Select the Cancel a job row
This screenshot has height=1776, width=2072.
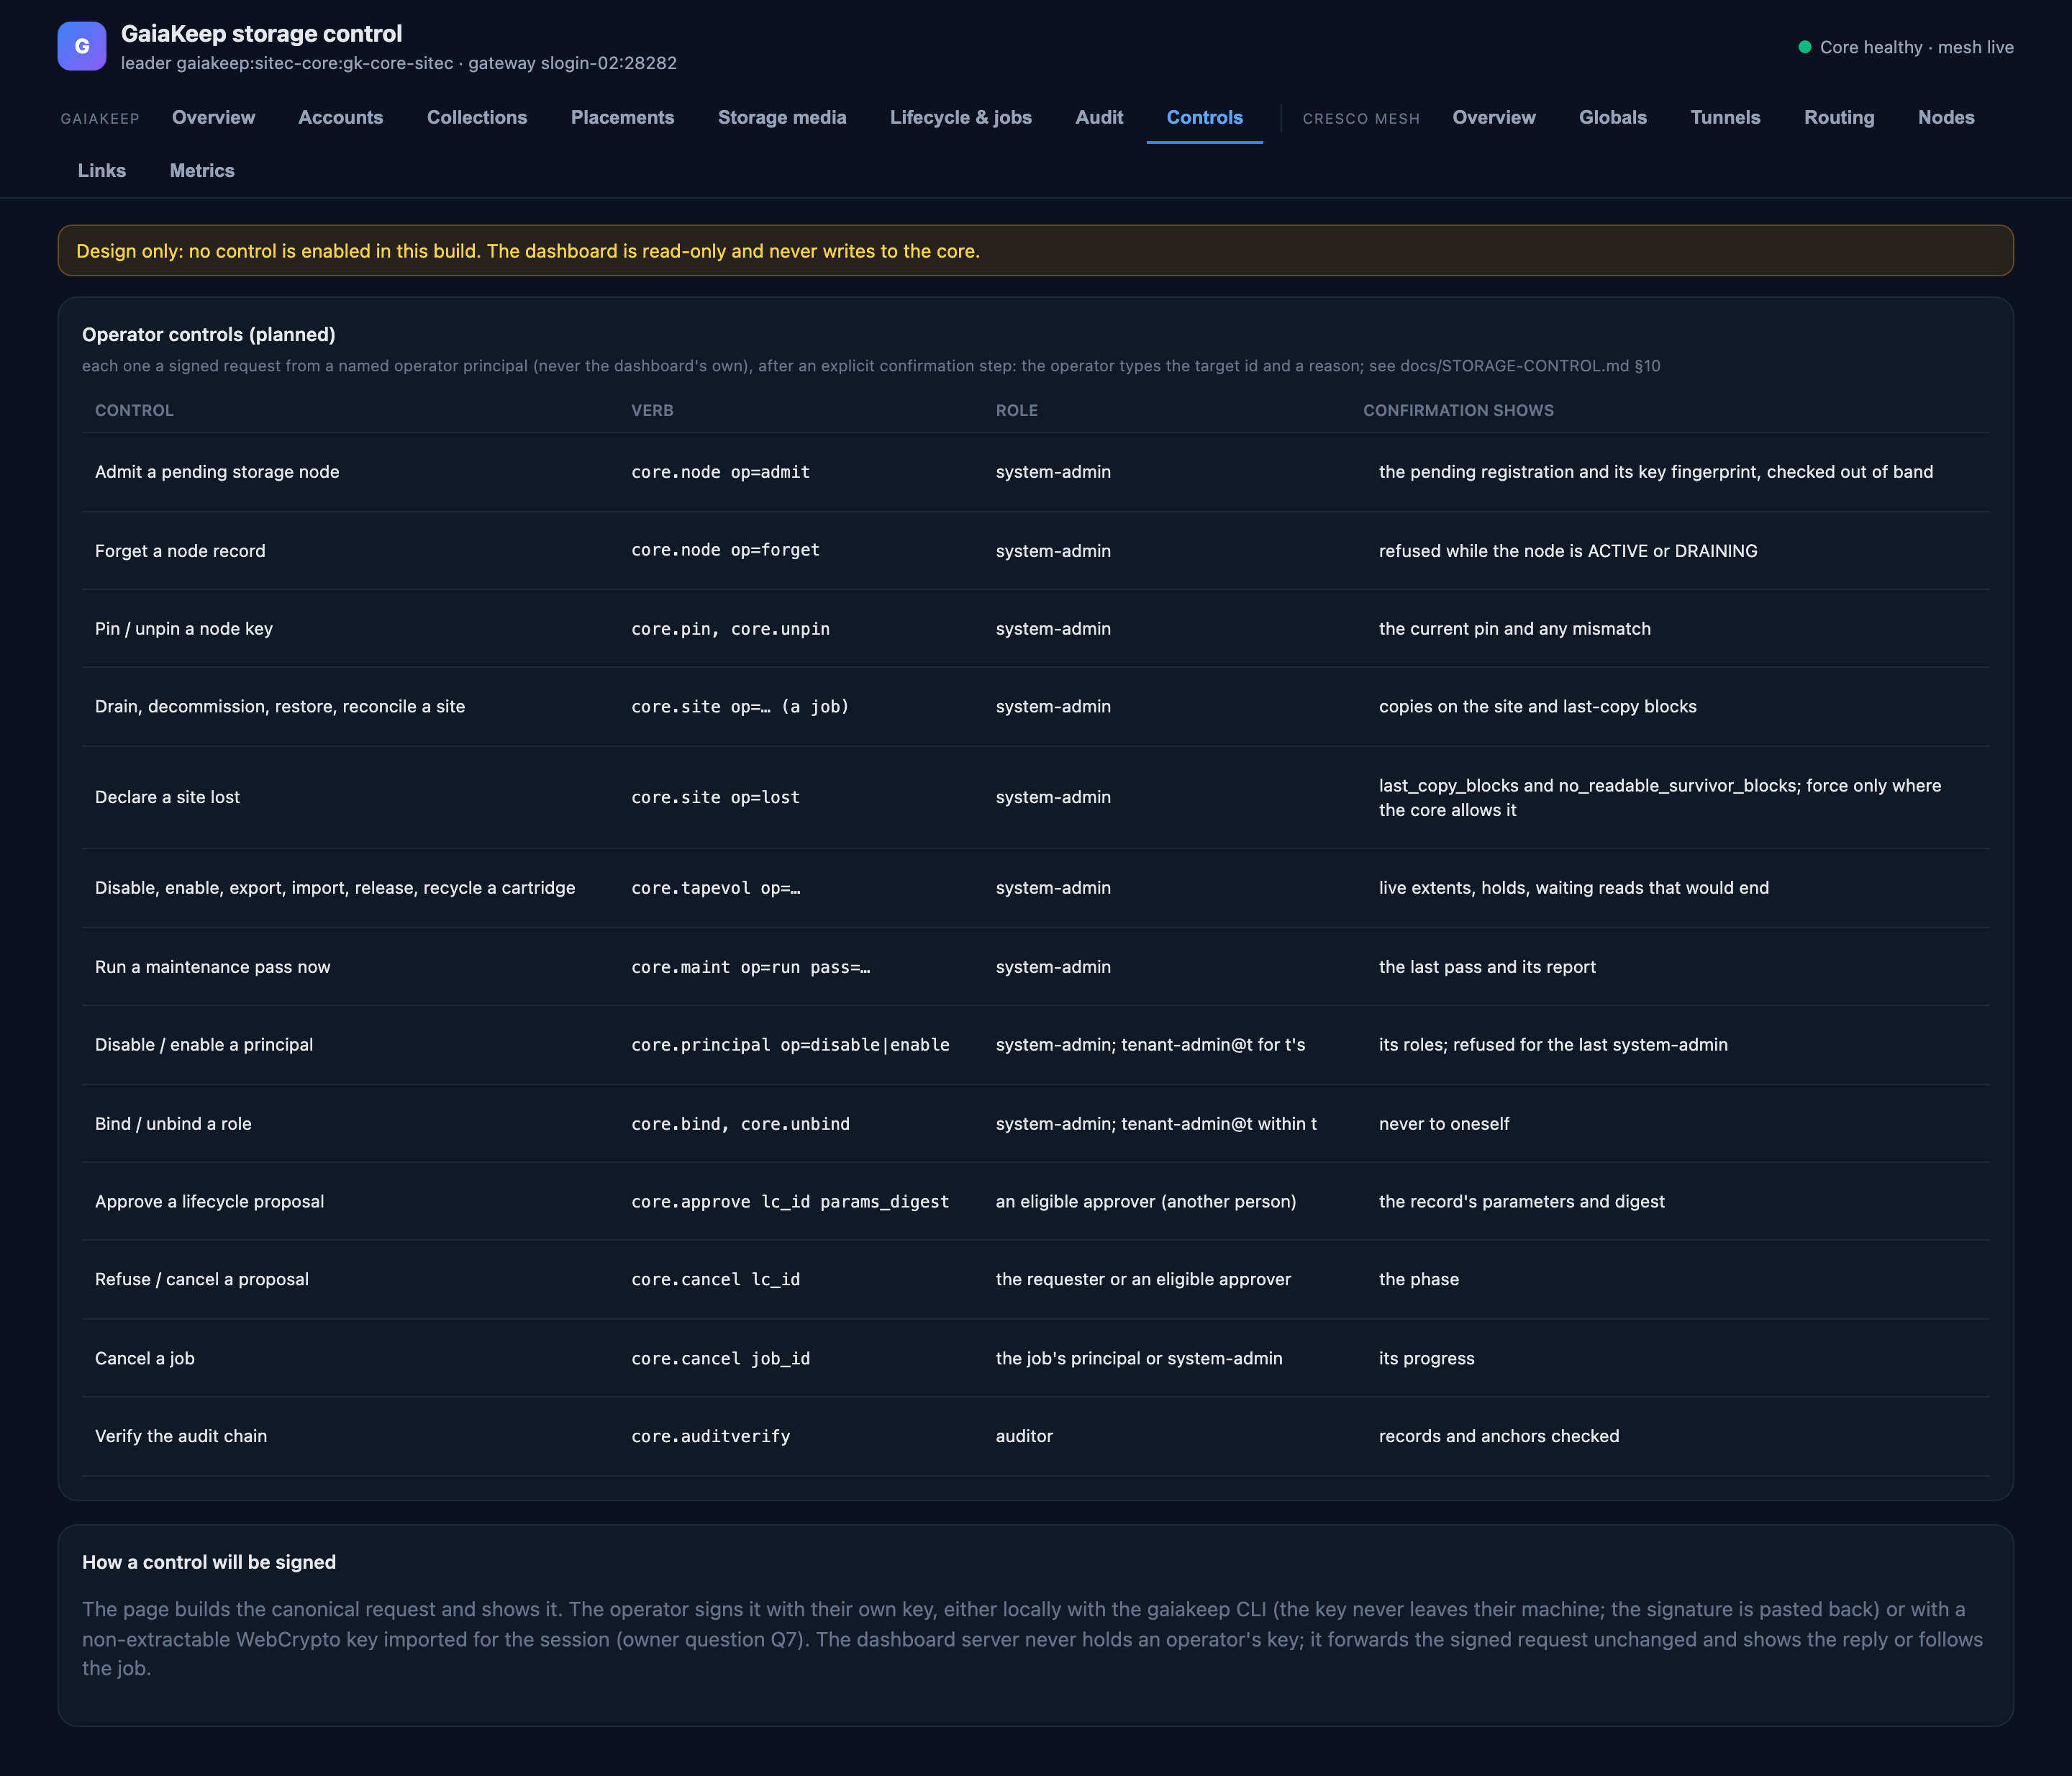(x=1035, y=1358)
